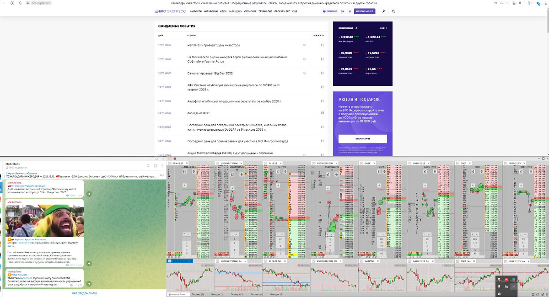This screenshot has width=549, height=297.
Task: Click the chart link icon in GAZR-12.23 order book
Action: (425, 171)
